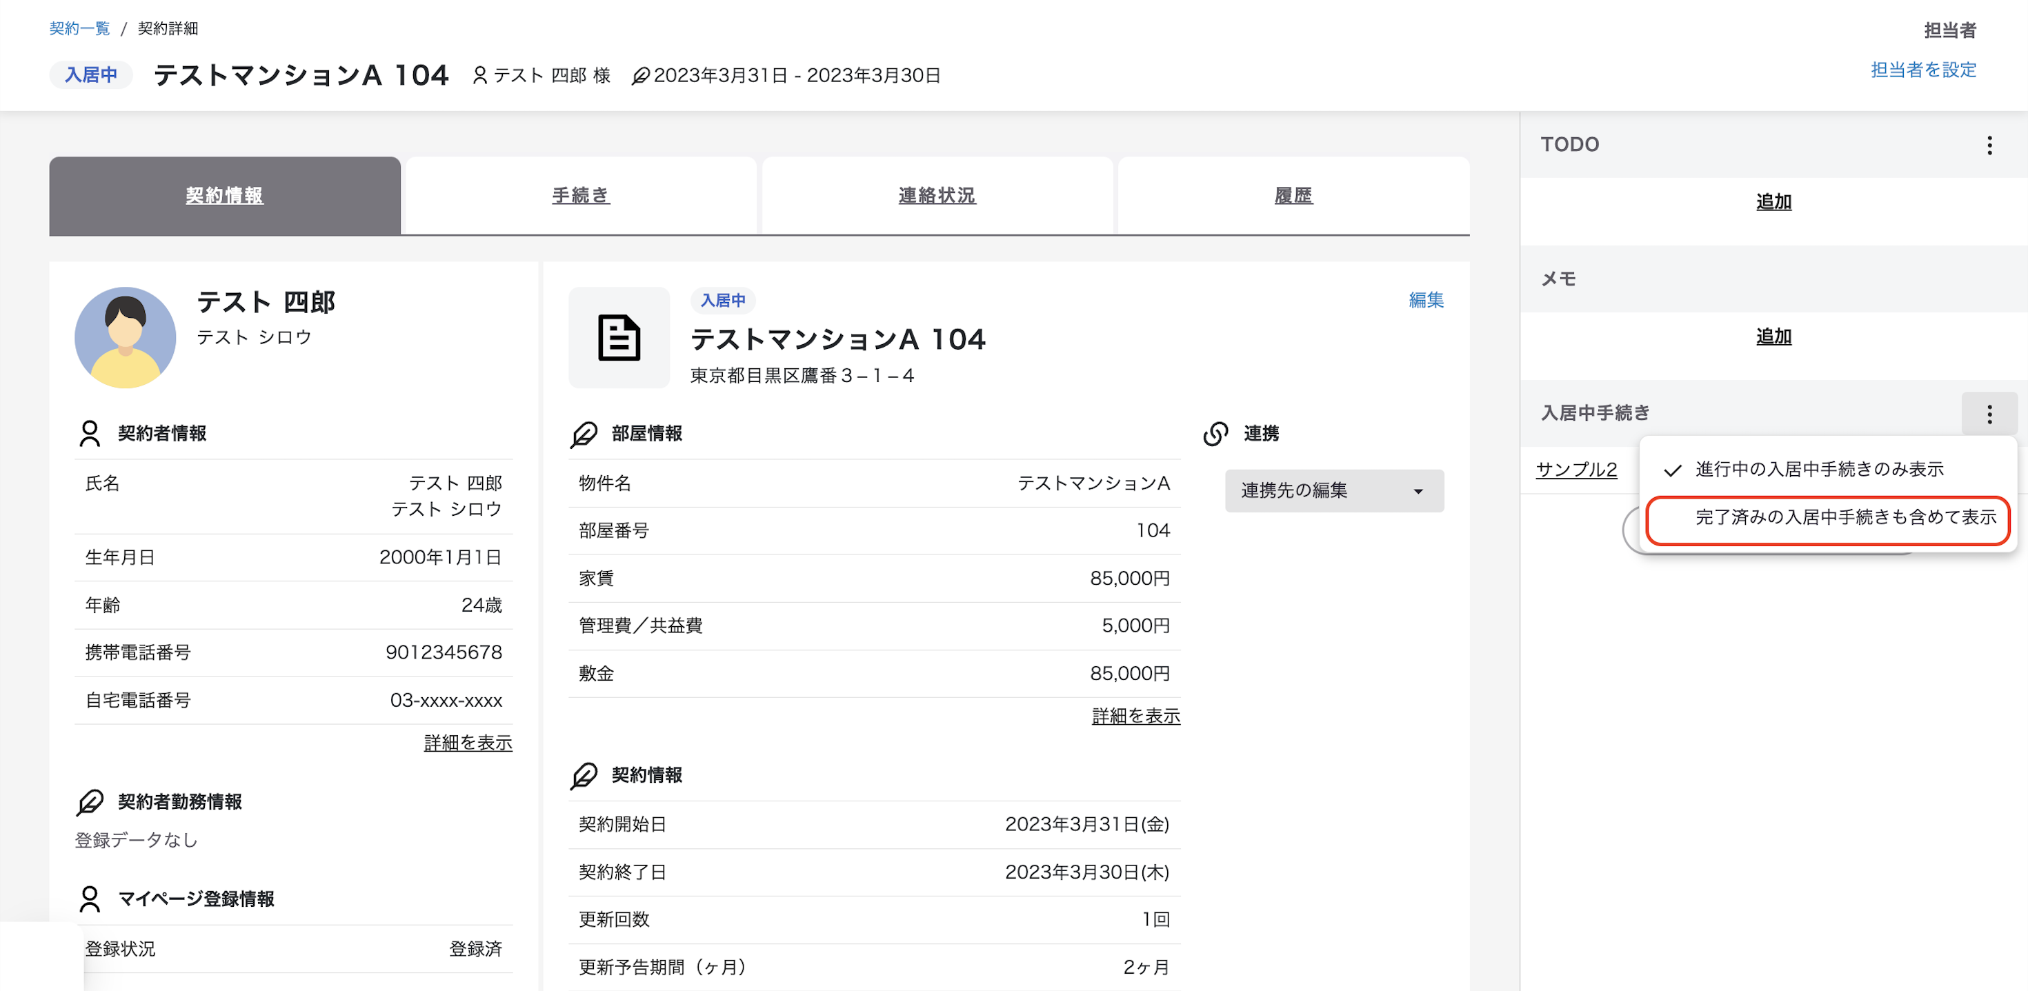
Task: Click 担当者を設定 link
Action: tap(1922, 70)
